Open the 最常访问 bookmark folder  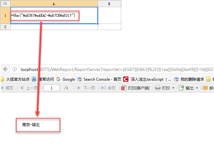[x=43, y=79]
